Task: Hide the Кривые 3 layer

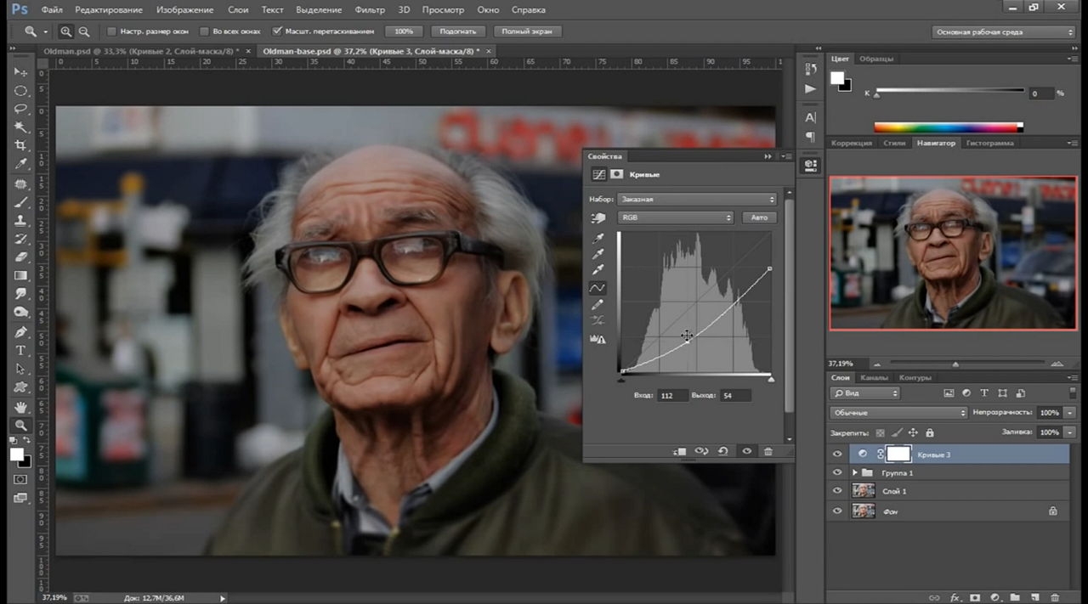Action: pos(837,454)
